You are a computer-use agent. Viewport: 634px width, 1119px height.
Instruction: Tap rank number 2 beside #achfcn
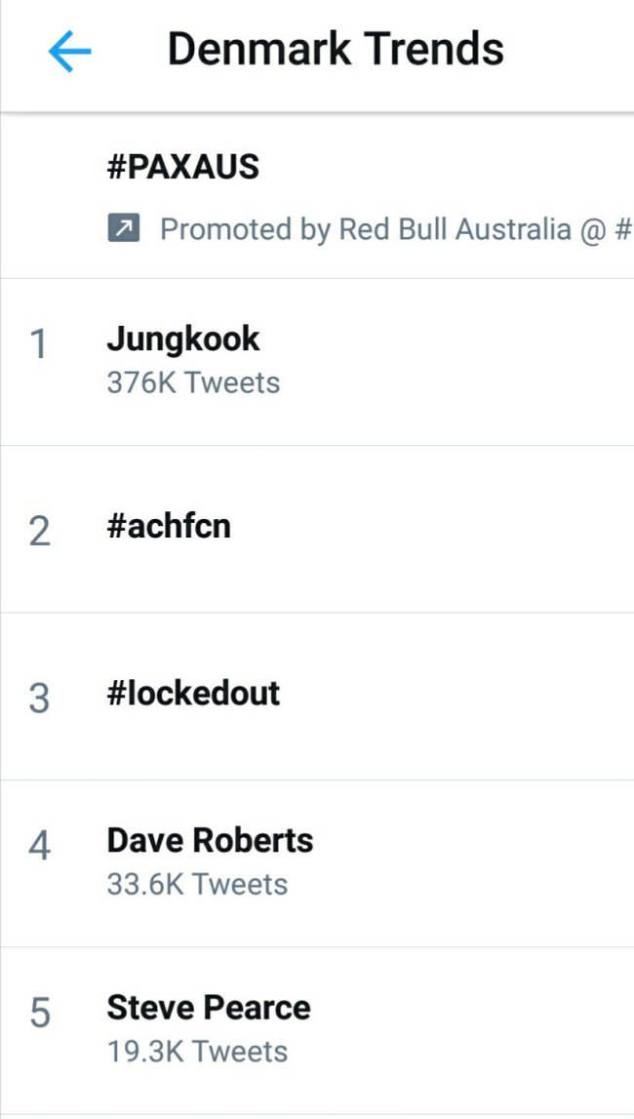(40, 532)
